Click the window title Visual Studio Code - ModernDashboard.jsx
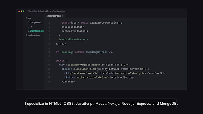Screen dimensions: 203x114 pyautogui.click(x=47, y=11)
